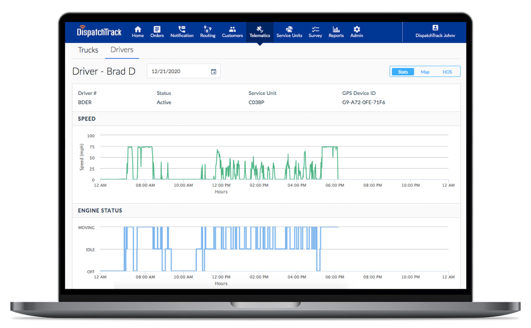The height and width of the screenshot is (328, 531).
Task: Click the service unit C038P
Action: 256,102
